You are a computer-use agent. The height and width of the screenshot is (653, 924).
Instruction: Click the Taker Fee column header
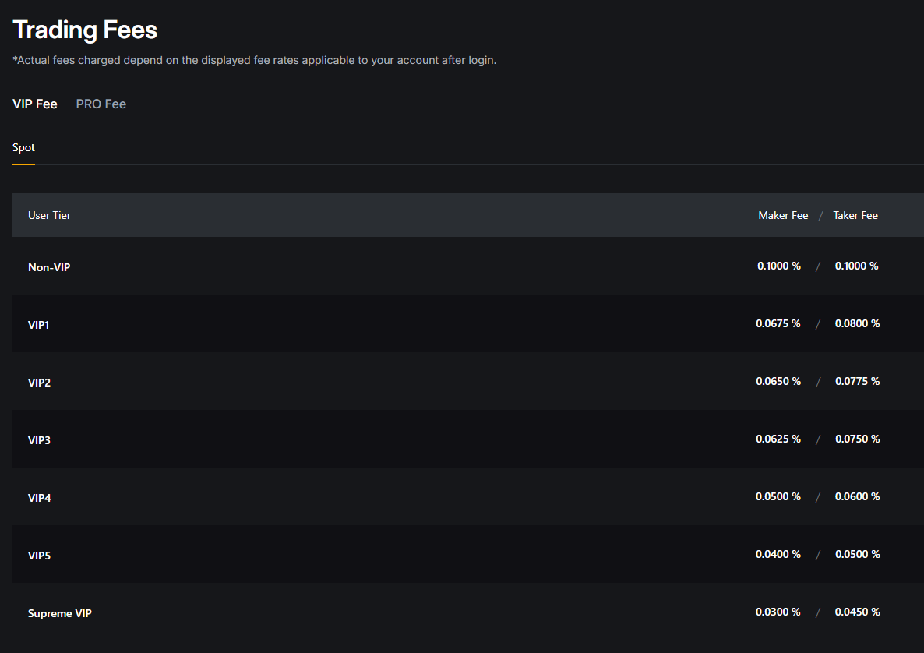pyautogui.click(x=855, y=215)
